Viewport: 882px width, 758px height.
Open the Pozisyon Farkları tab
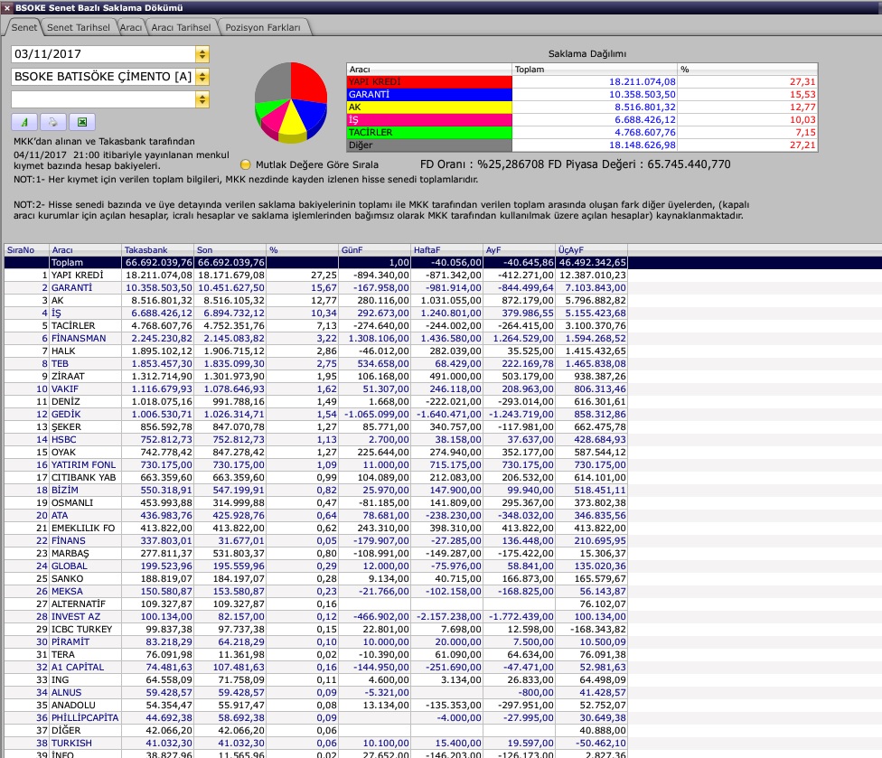(263, 27)
